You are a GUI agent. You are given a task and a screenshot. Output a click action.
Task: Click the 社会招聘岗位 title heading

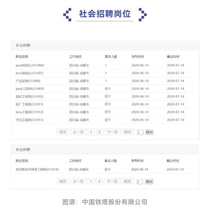tap(105, 14)
